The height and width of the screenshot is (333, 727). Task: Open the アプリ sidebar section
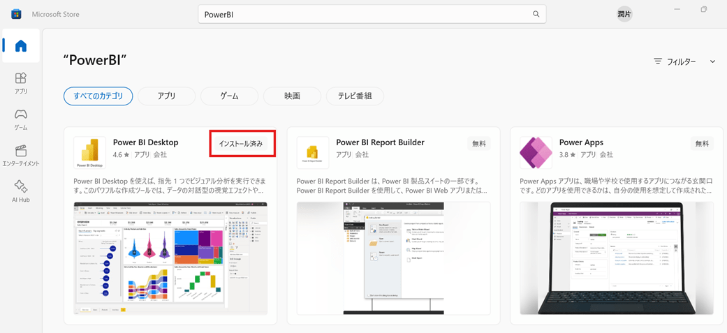pos(21,82)
